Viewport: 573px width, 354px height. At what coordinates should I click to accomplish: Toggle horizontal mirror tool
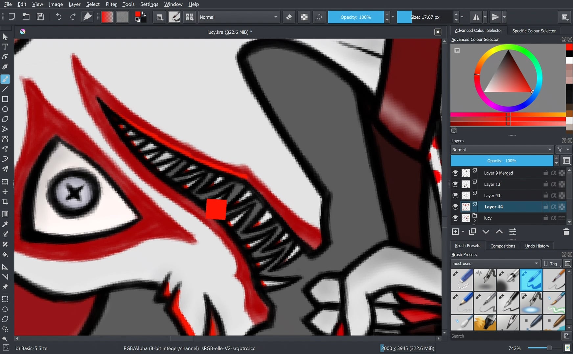476,17
